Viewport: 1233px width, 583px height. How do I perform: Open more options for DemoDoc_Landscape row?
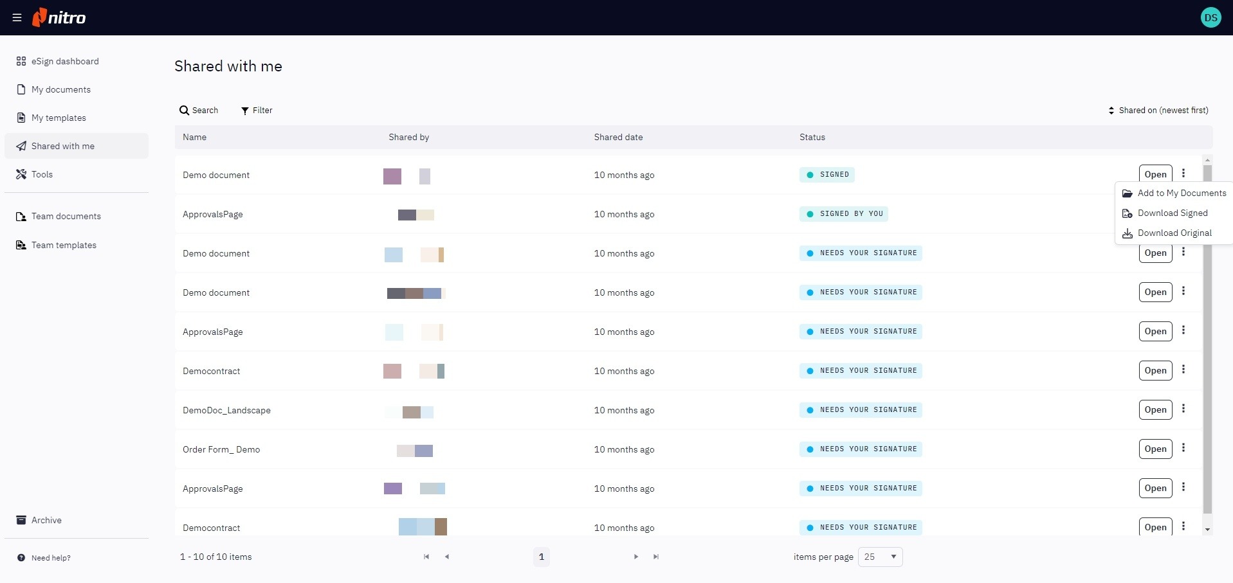(1183, 409)
